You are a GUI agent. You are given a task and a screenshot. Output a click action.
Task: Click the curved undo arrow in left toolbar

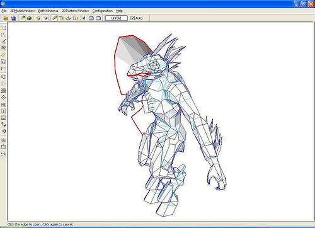pyautogui.click(x=3, y=132)
